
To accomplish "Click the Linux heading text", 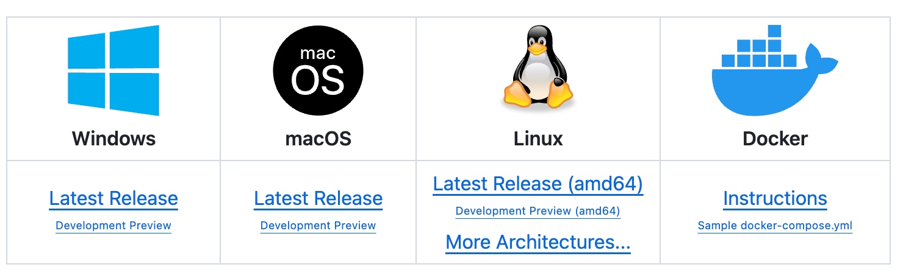I will (538, 139).
